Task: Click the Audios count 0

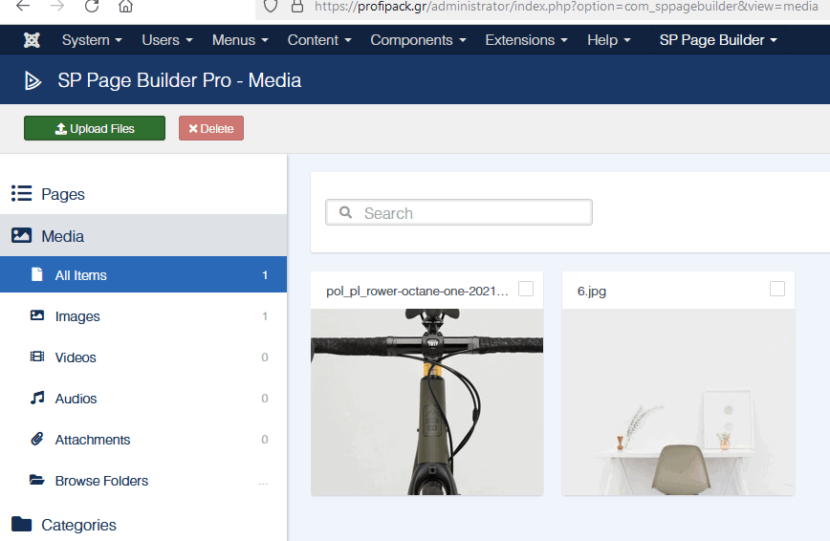Action: 265,398
